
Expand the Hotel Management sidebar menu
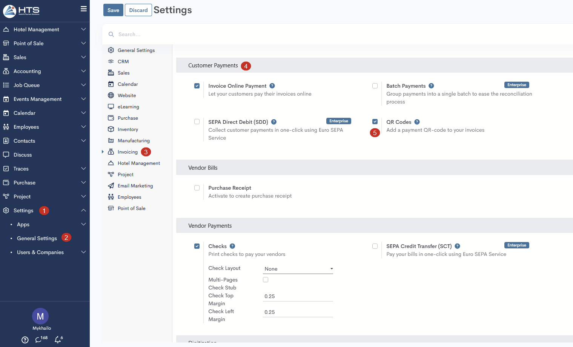tap(45, 29)
